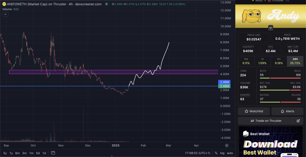Click the chart title ANDY/WETH text
The width and height of the screenshot is (306, 157).
pos(17,4)
